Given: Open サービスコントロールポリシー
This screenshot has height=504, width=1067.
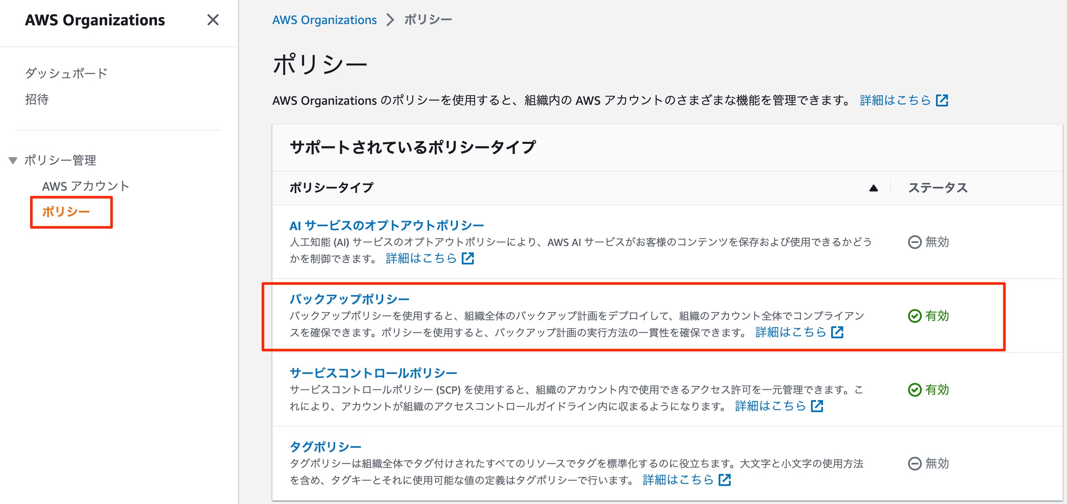Looking at the screenshot, I should tap(373, 373).
